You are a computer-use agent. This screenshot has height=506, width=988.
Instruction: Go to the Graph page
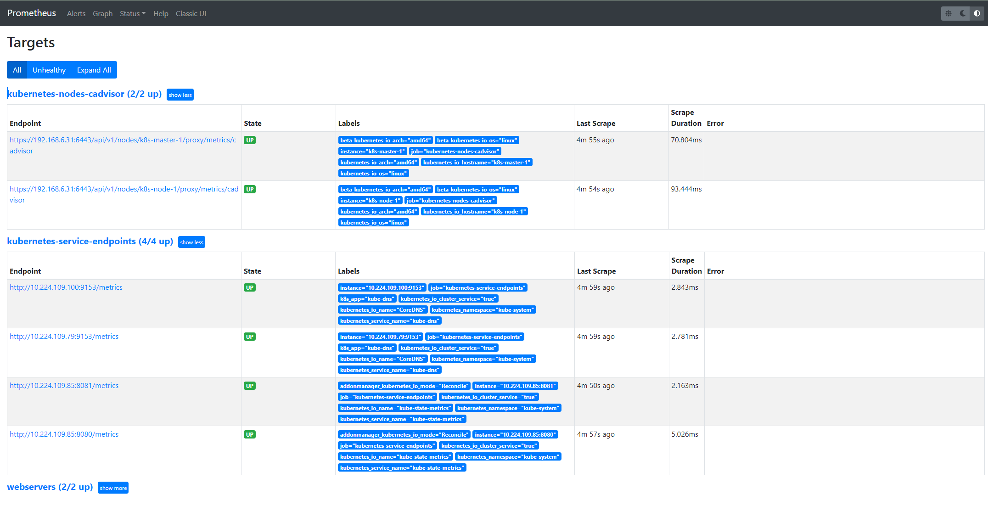pos(102,13)
